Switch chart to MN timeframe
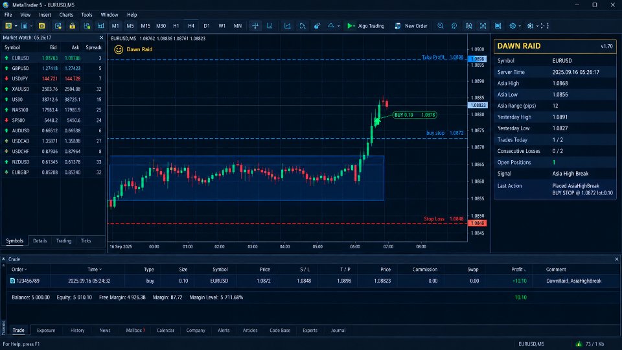The height and width of the screenshot is (350, 622). point(237,26)
